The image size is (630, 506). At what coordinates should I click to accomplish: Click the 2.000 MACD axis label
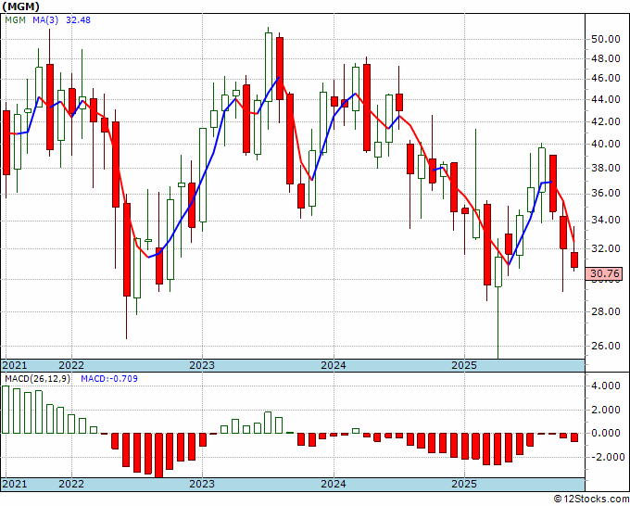pyautogui.click(x=608, y=410)
